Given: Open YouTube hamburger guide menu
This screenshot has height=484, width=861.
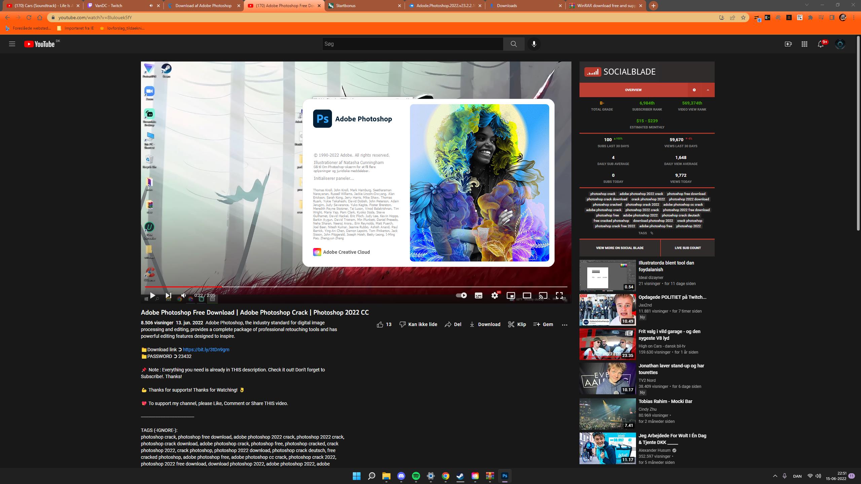Looking at the screenshot, I should point(12,44).
